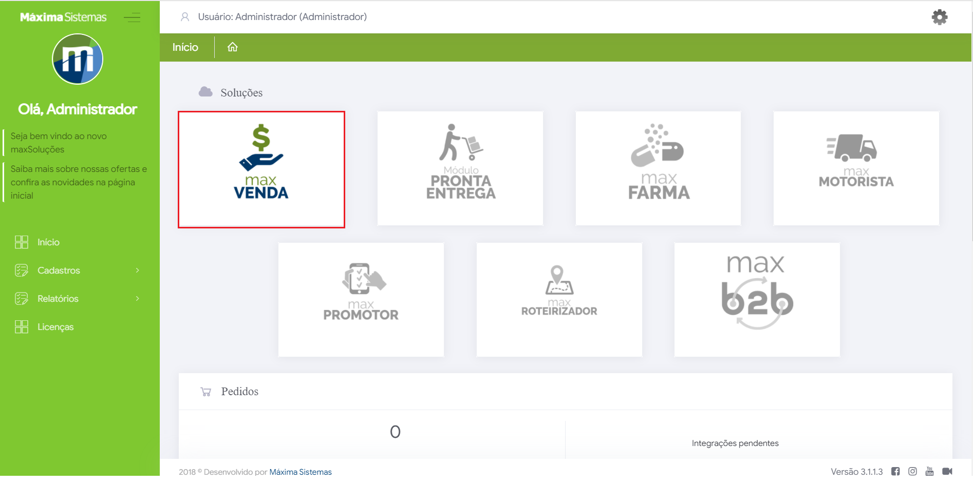
Task: Follow the Máxima Sistemas footer link
Action: pyautogui.click(x=301, y=472)
